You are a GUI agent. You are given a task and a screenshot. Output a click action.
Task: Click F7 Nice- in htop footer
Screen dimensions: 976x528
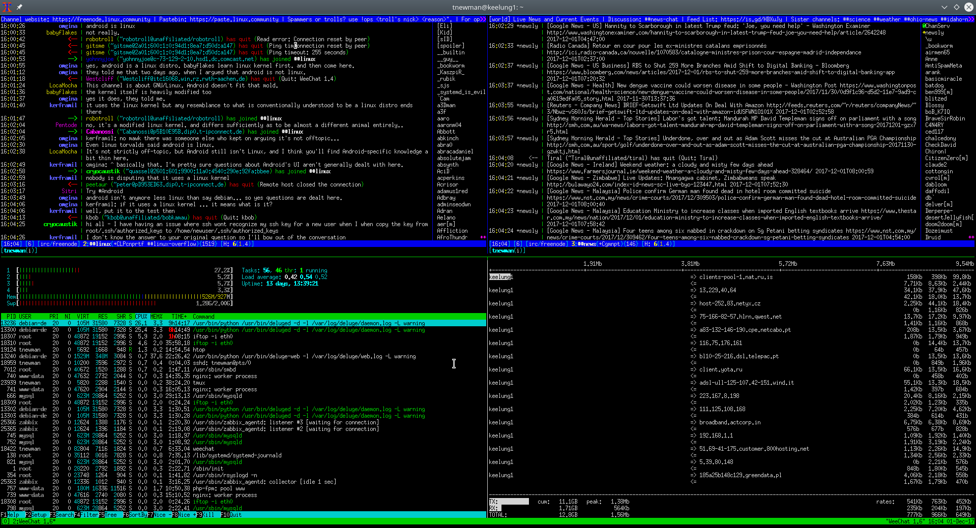[x=160, y=515]
